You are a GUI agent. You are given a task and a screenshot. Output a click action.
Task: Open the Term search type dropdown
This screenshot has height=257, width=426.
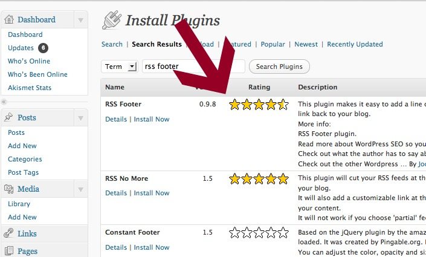(x=120, y=67)
